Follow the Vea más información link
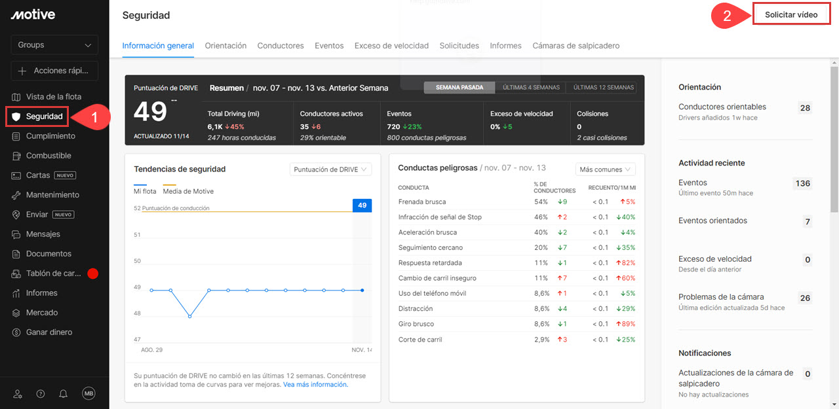The image size is (839, 409). (315, 385)
